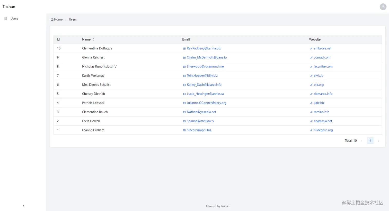
Task: Click envelope icon beside Chaim_McDermott@dana.io
Action: click(184, 57)
